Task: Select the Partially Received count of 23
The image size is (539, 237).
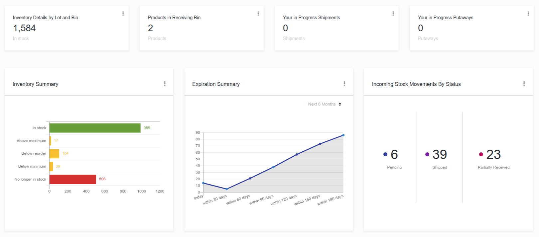Action: click(493, 155)
